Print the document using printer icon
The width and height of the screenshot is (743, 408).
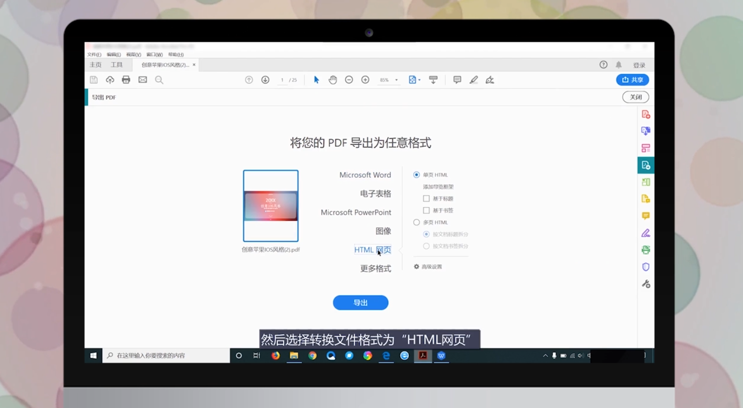click(126, 80)
